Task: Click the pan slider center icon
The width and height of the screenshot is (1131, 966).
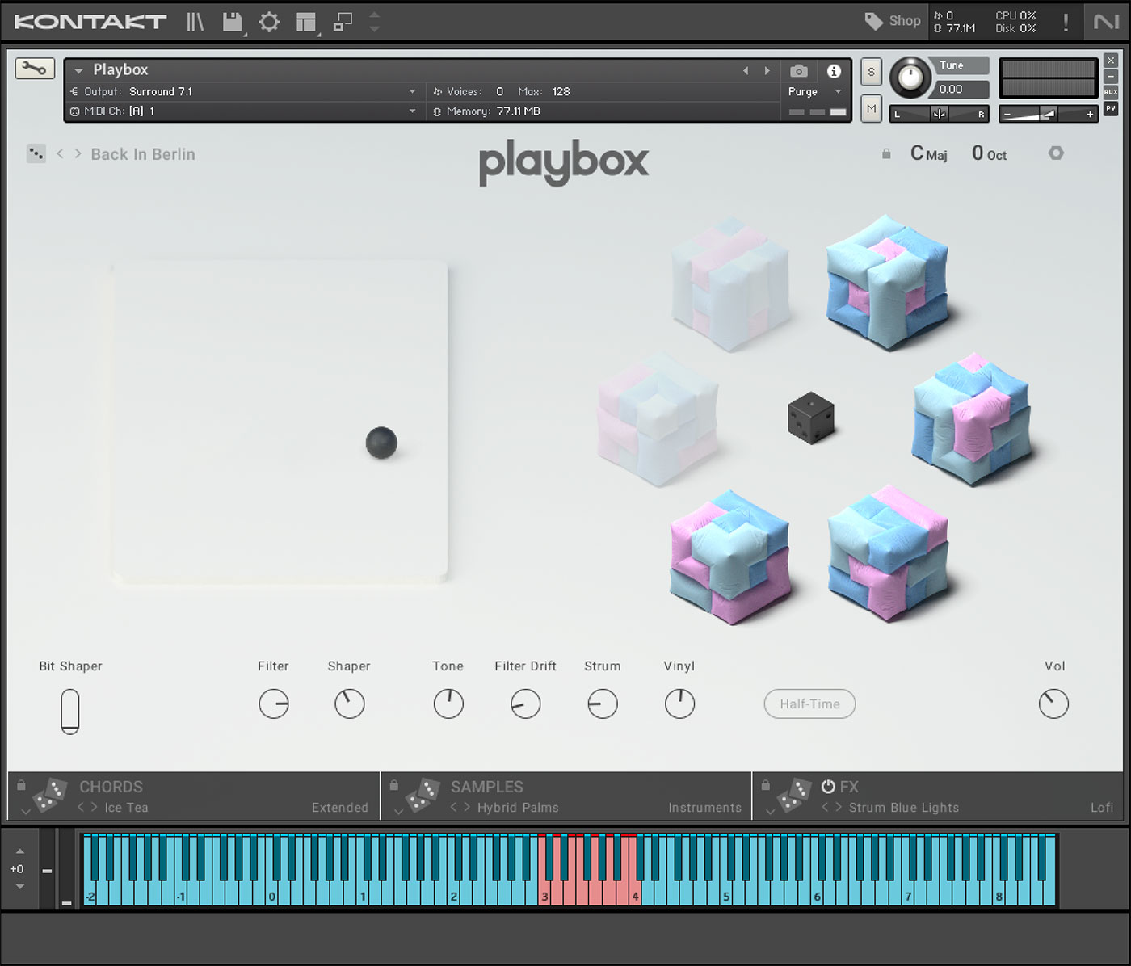Action: tap(940, 114)
